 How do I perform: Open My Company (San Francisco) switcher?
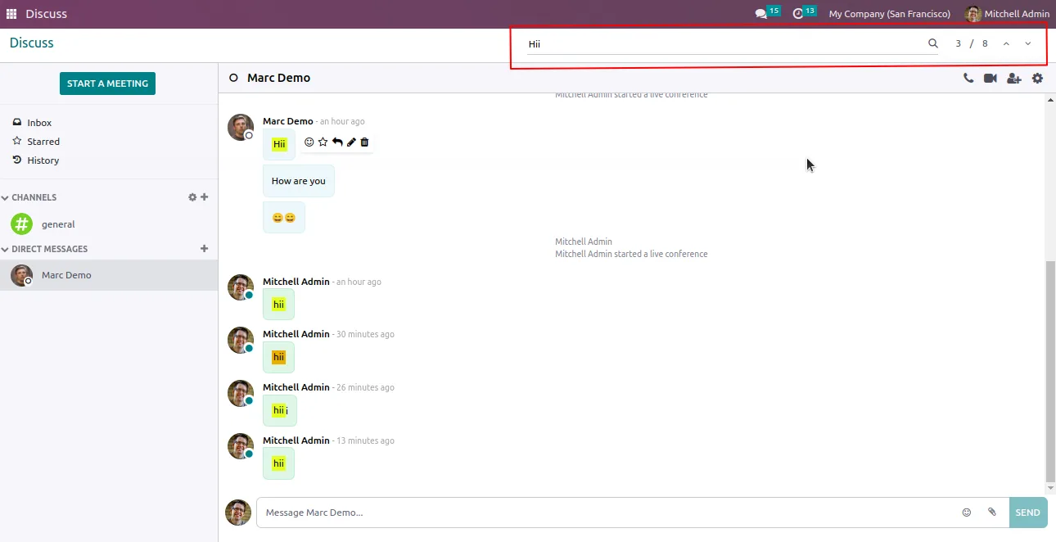890,14
